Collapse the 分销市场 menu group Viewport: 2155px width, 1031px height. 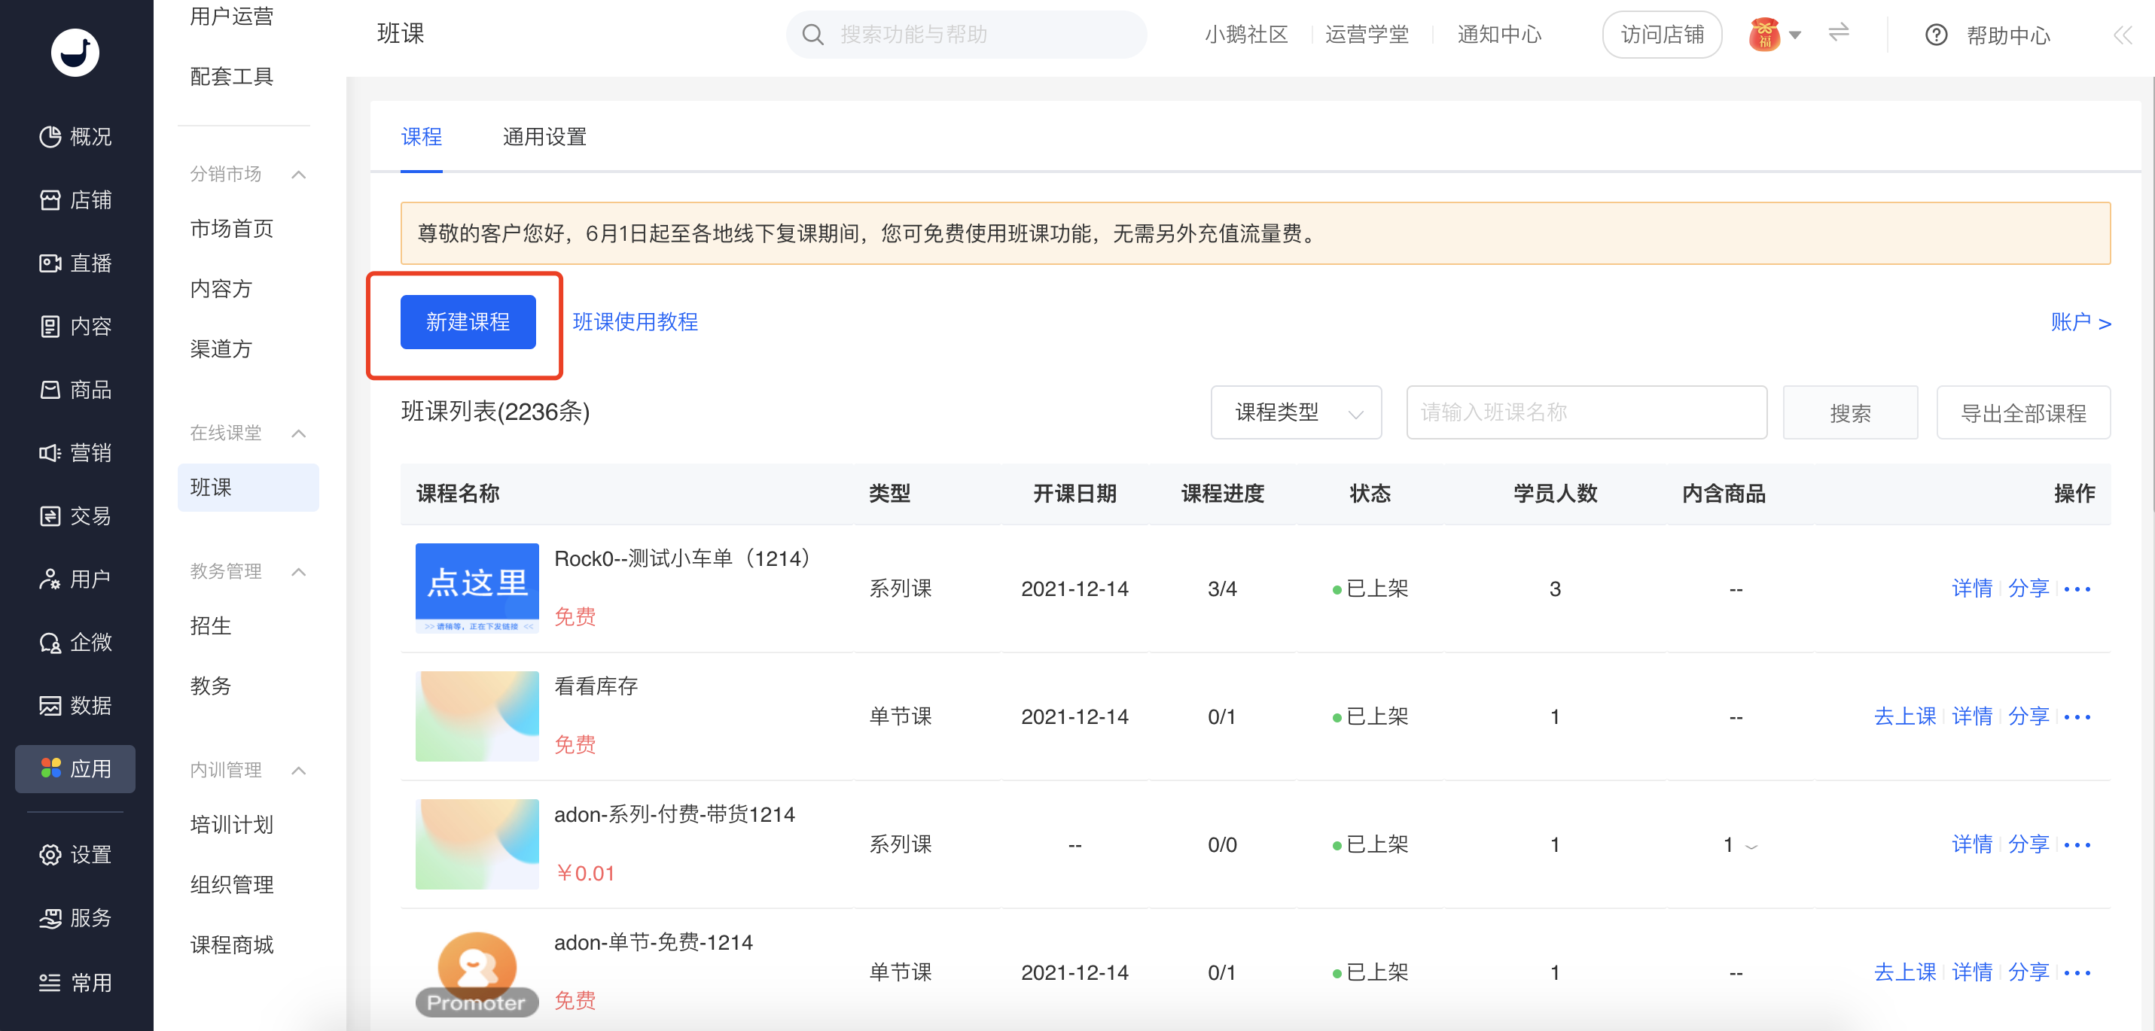click(x=299, y=174)
